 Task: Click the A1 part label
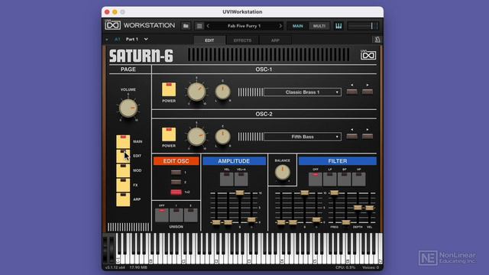(x=117, y=39)
